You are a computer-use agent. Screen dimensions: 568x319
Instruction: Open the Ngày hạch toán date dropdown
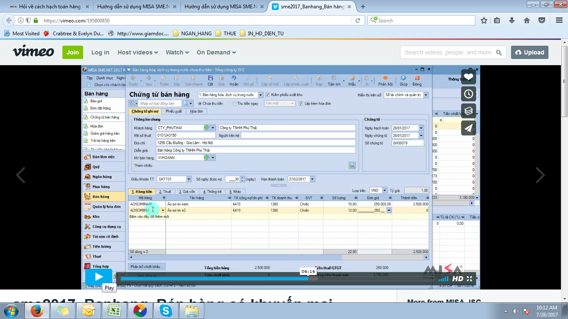[421, 128]
